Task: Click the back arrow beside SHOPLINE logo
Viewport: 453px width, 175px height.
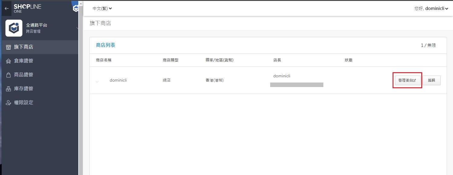Action: coord(7,8)
